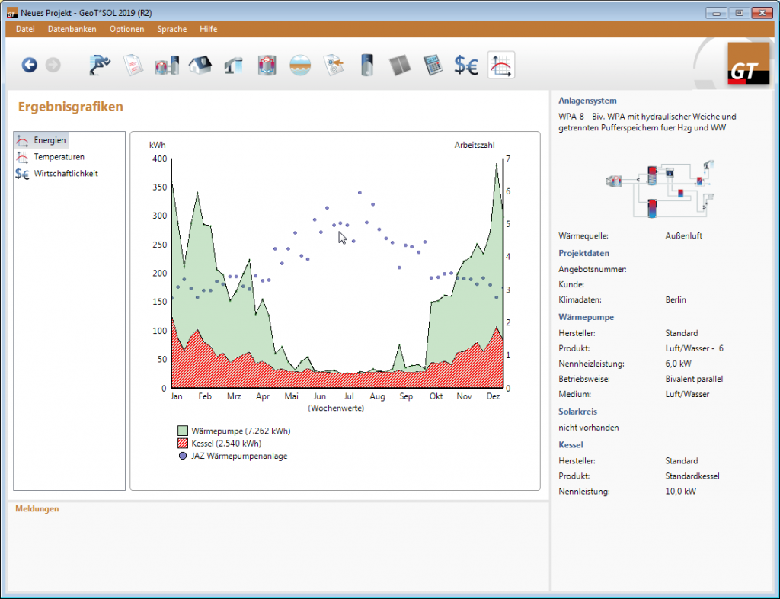This screenshot has height=599, width=780.
Task: Click the JAZ Wärmepumpenanlage legend label
Action: tap(239, 456)
